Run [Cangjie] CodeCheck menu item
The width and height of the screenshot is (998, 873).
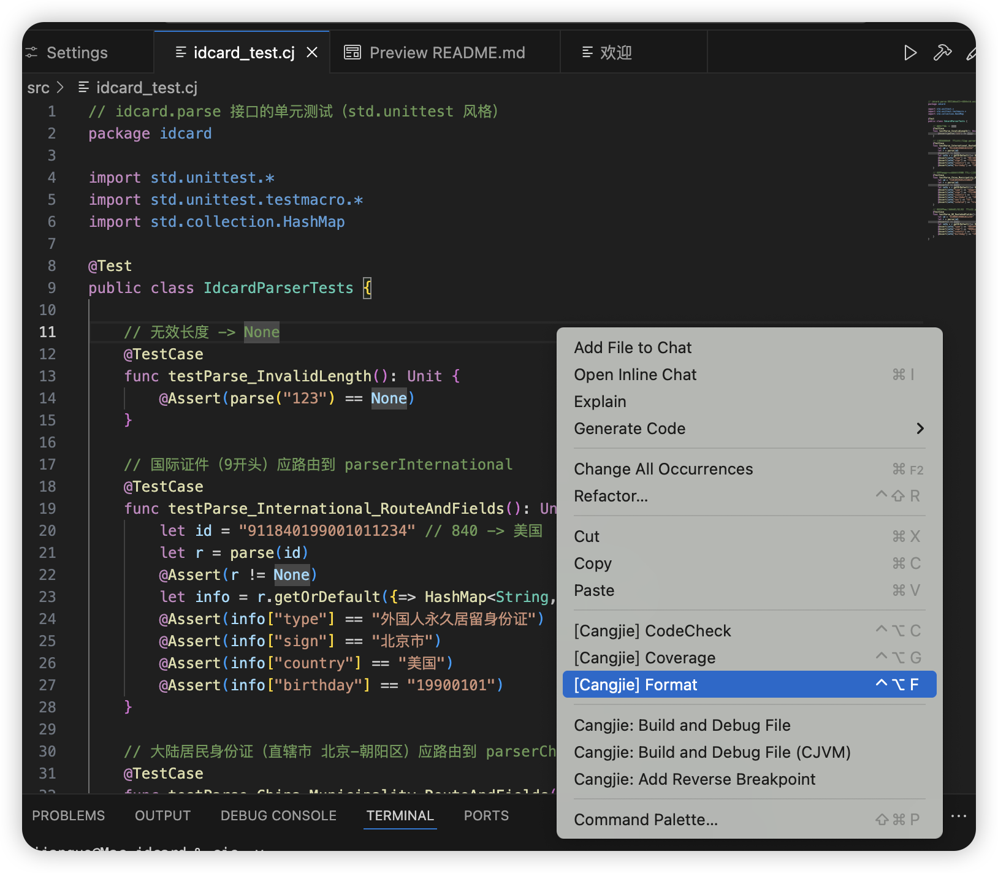click(x=749, y=631)
